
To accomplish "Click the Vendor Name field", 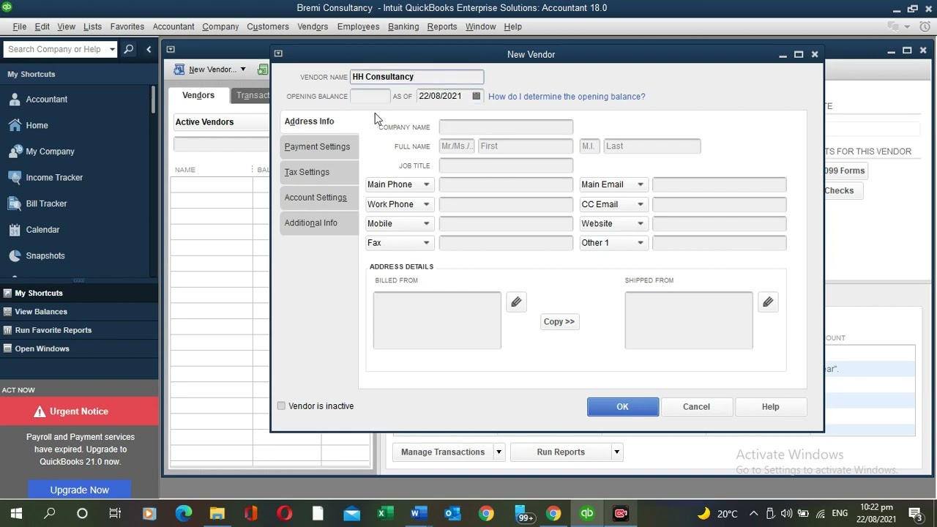I will click(417, 77).
